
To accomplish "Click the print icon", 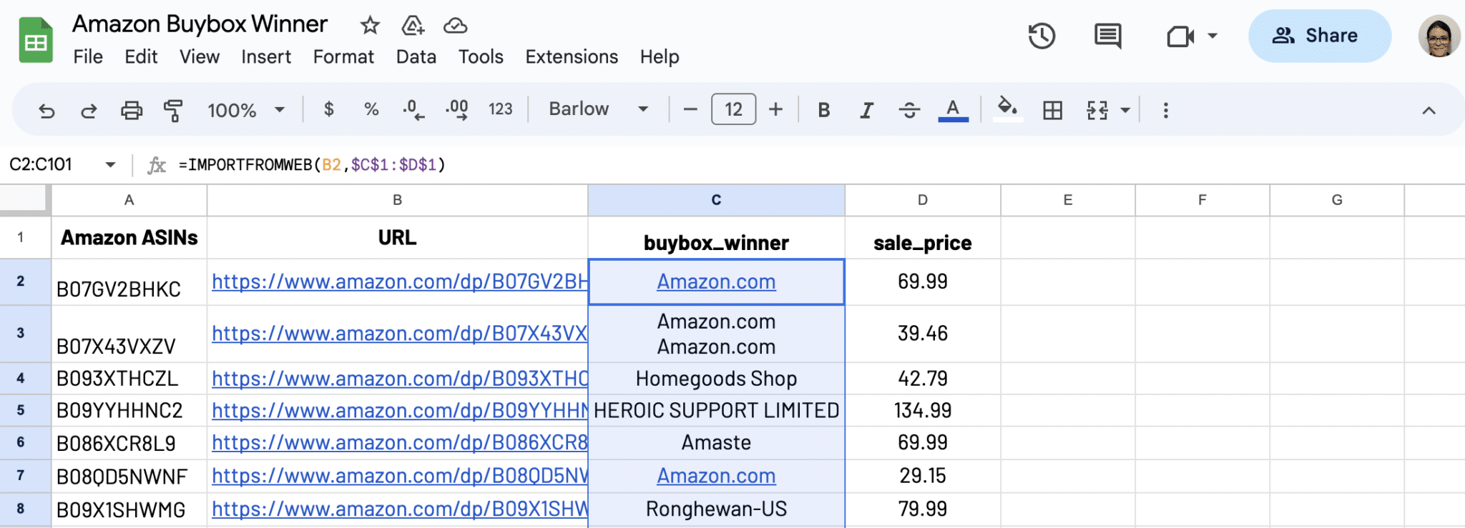I will (131, 111).
